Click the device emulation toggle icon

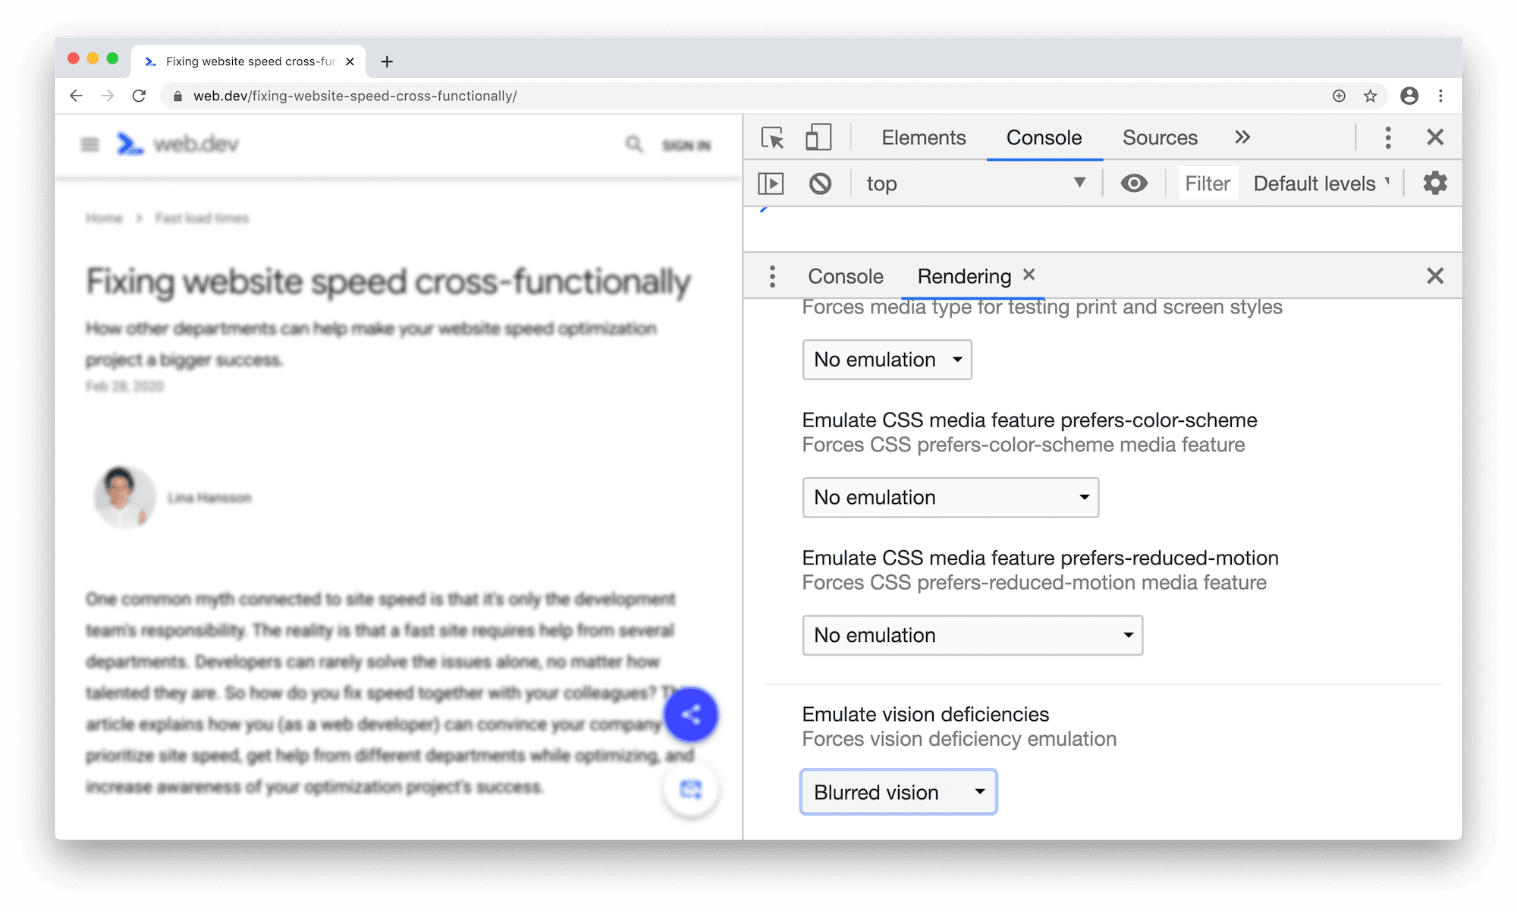coord(817,137)
